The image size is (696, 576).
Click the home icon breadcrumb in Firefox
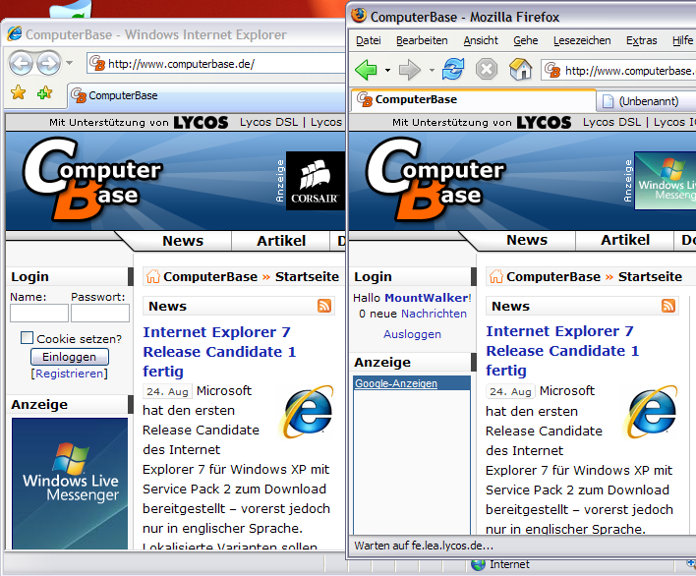coord(495,276)
